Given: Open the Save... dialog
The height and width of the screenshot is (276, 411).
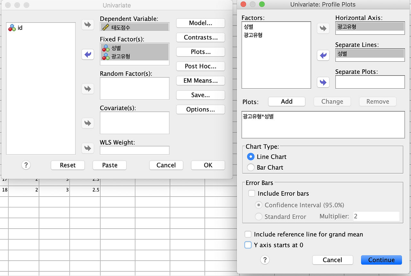Looking at the screenshot, I should [x=200, y=95].
